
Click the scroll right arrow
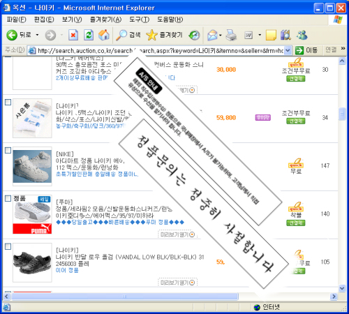[334, 297]
